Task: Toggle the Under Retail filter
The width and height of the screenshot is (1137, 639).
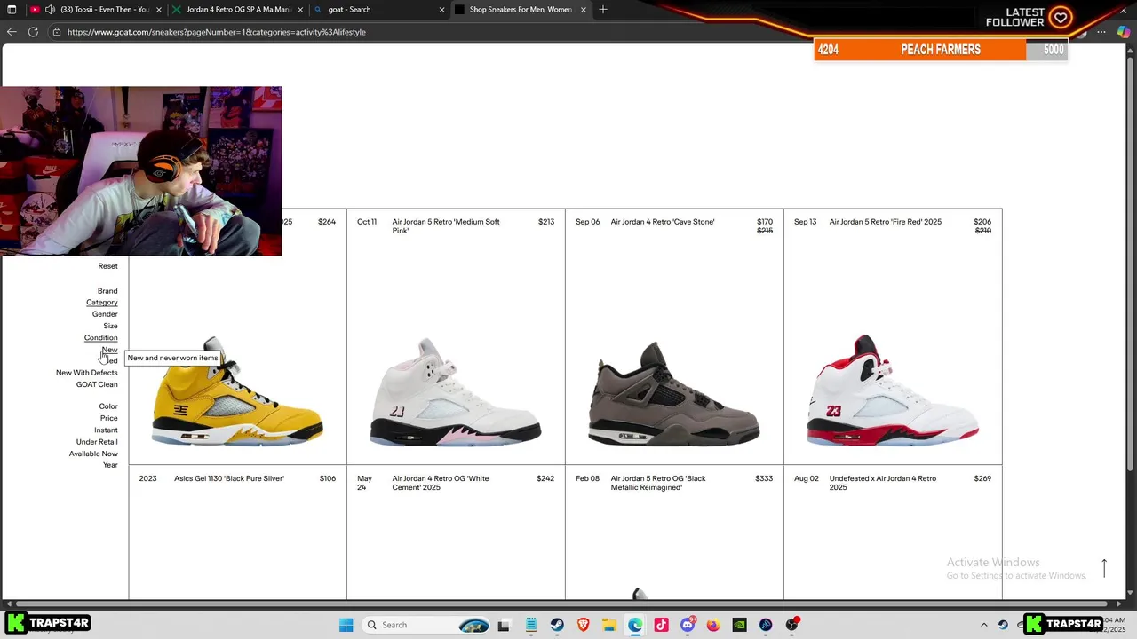Action: [x=97, y=442]
